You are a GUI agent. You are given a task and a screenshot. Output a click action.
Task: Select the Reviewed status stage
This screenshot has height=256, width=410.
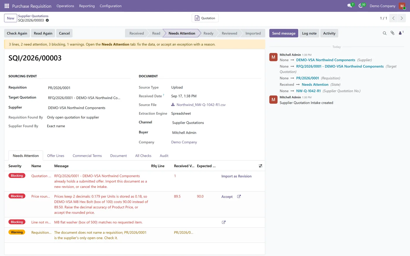coord(229,33)
